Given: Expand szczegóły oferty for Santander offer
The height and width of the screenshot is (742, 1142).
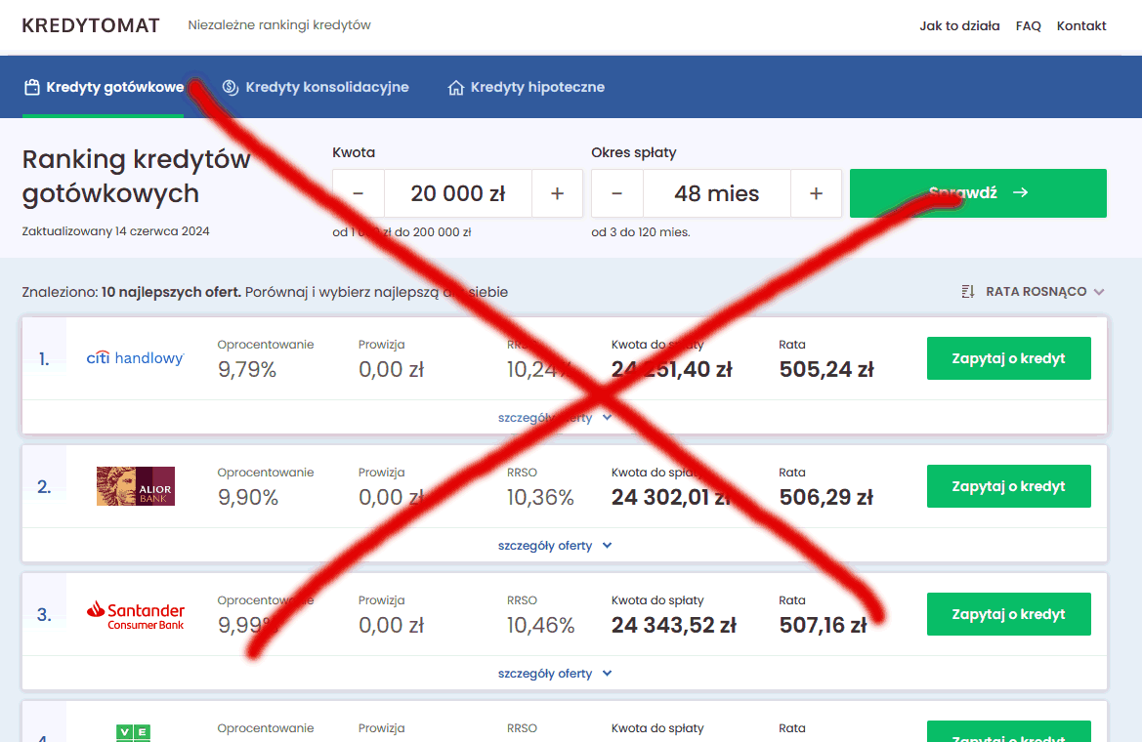Looking at the screenshot, I should 554,674.
